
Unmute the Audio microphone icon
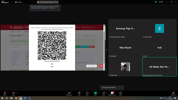5,93
